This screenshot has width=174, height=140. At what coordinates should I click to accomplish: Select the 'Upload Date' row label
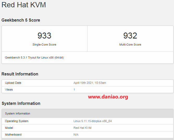tap(13, 83)
